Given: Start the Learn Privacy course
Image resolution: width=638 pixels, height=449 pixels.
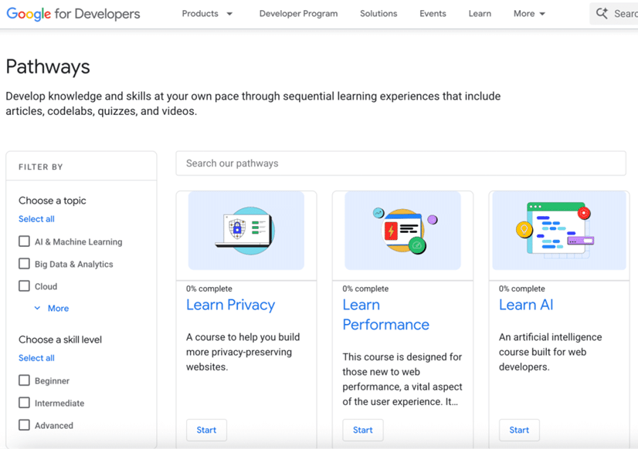Looking at the screenshot, I should [206, 430].
